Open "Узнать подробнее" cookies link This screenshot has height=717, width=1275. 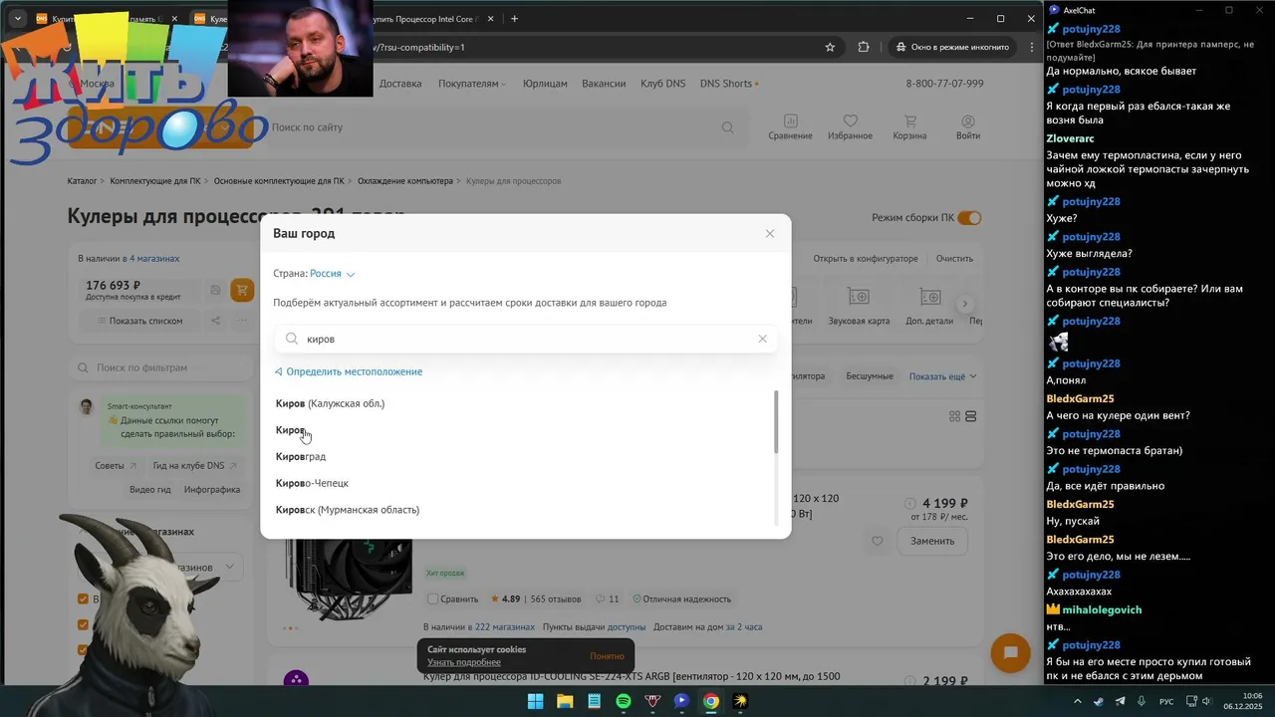[464, 662]
